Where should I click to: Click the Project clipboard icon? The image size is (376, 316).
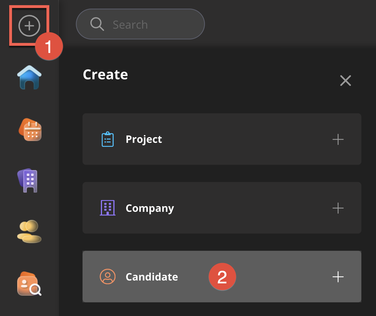(108, 139)
